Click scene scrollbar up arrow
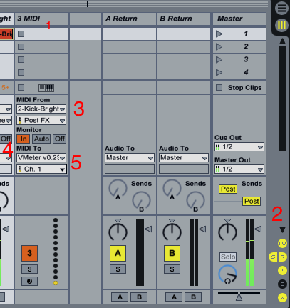Viewport: 290px width, 308px height. click(282, 41)
